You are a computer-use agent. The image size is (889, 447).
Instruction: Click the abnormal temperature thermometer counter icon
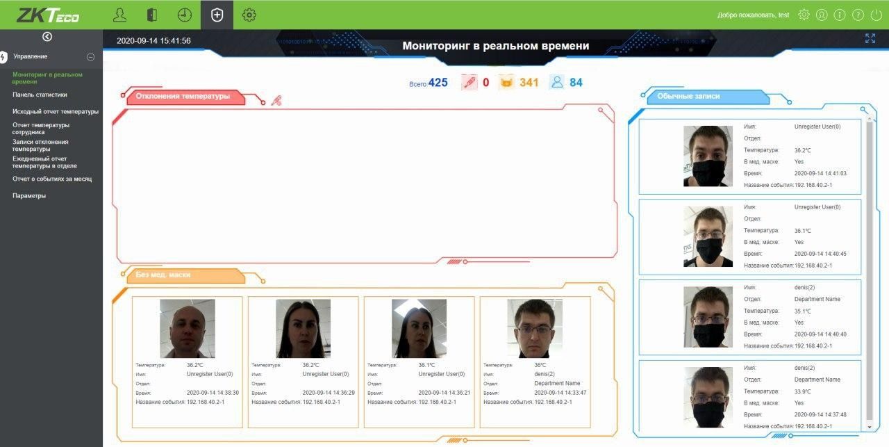pyautogui.click(x=470, y=83)
